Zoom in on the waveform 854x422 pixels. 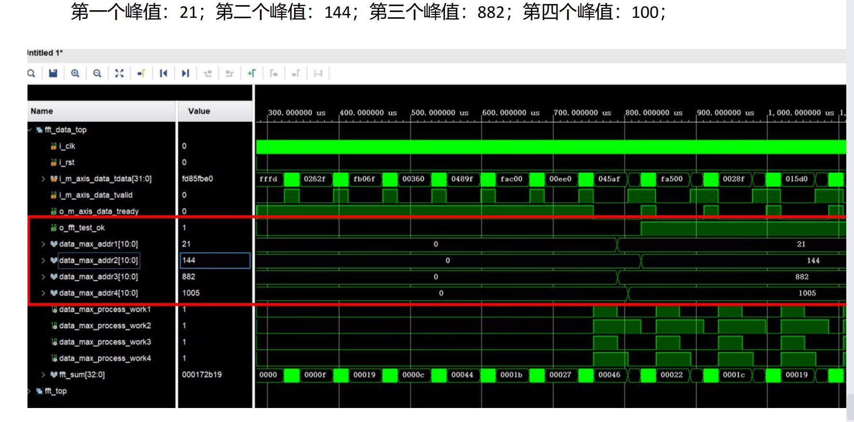tap(75, 73)
